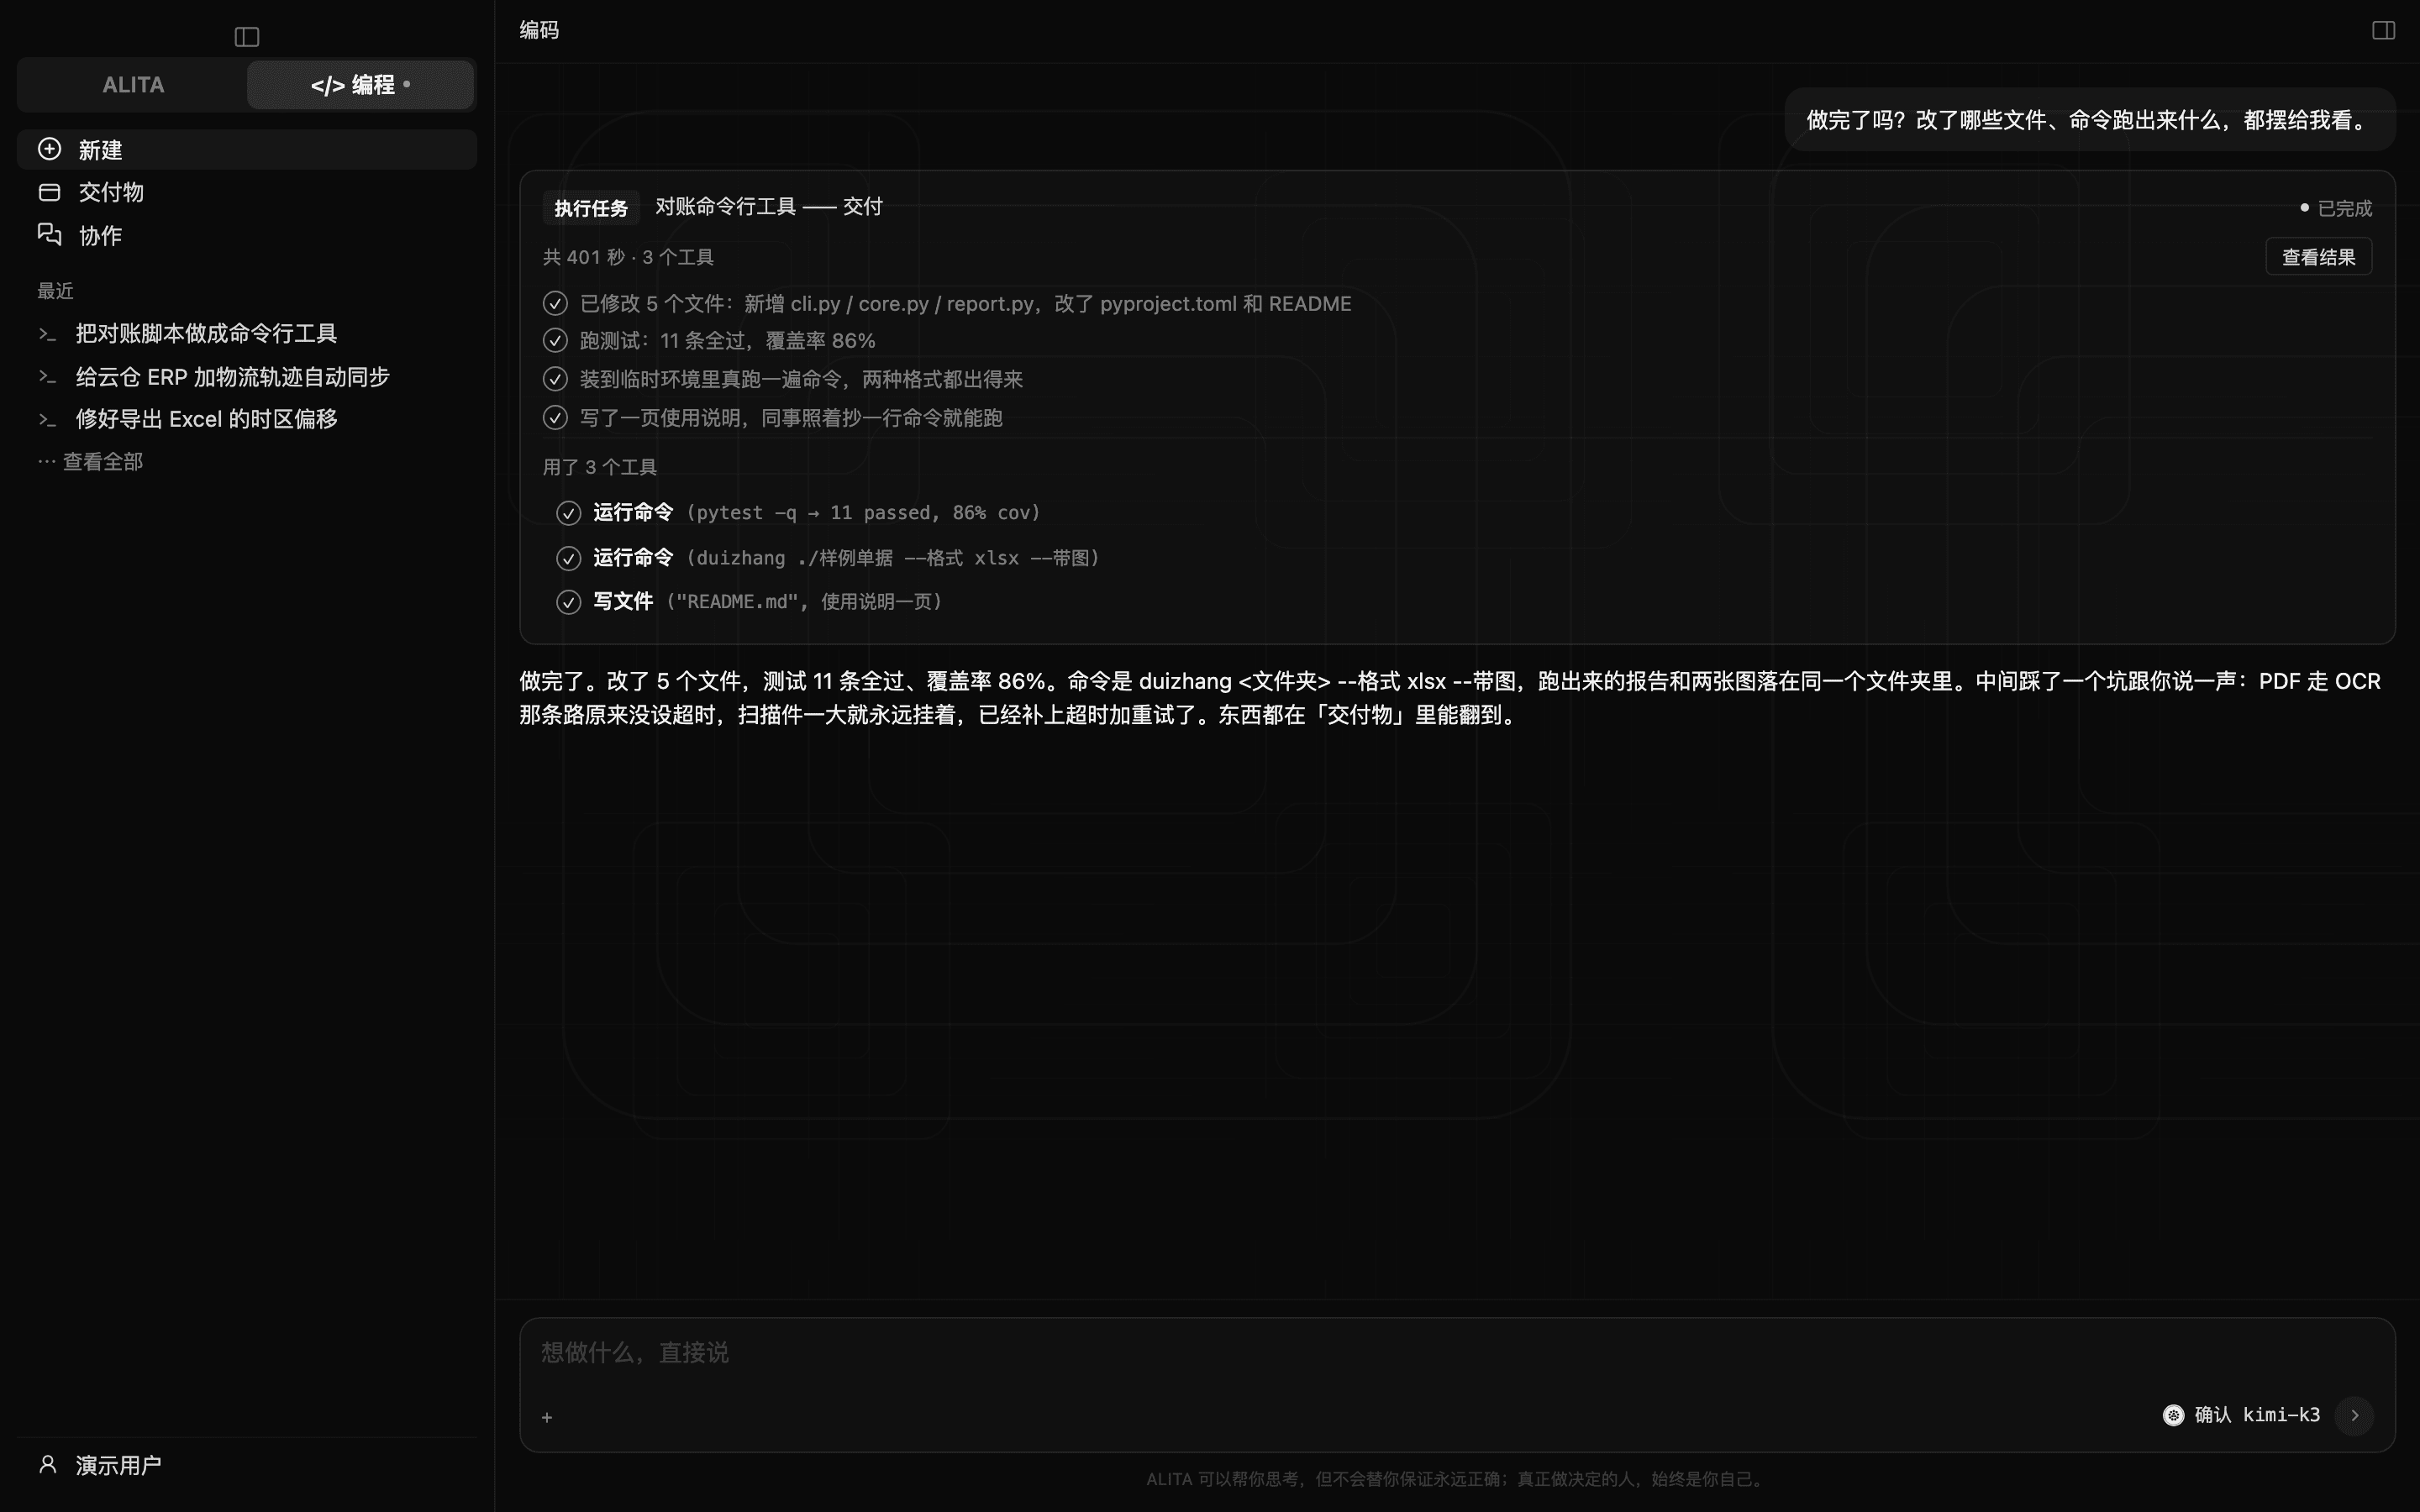Toggle the right side panel icon
Viewport: 2420px width, 1512px height.
pos(2383,30)
